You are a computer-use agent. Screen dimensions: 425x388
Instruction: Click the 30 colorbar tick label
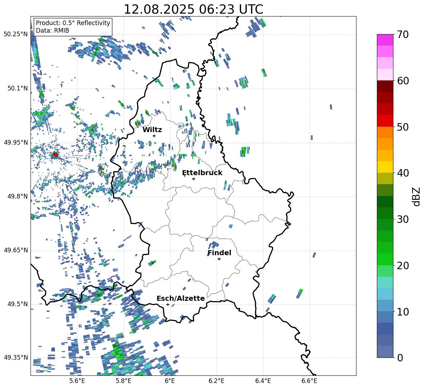(403, 219)
